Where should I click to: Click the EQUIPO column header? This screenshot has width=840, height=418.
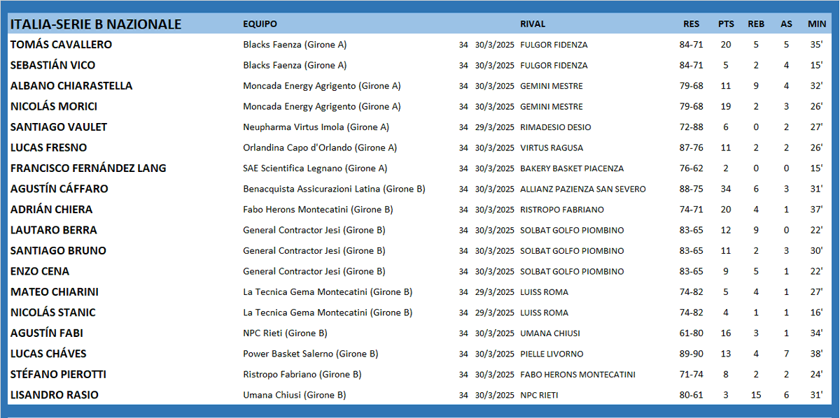pyautogui.click(x=260, y=24)
